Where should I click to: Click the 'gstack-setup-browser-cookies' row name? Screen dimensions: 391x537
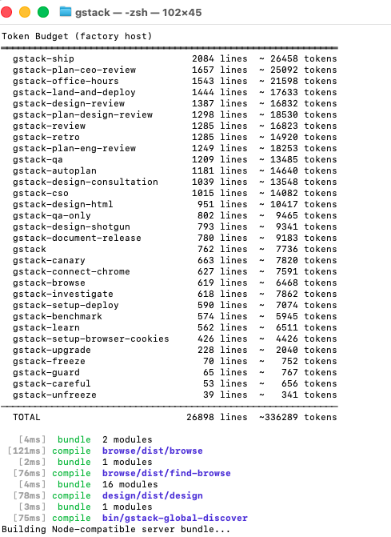(x=91, y=339)
